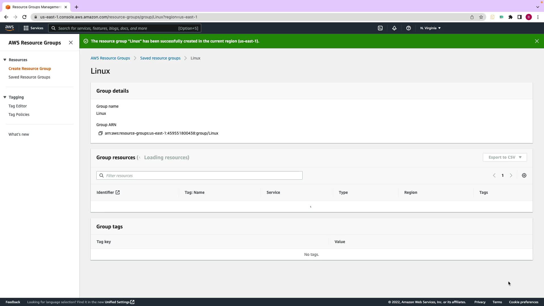Open the AWS CloudShell icon
Screen dimensions: 544x306
(380, 28)
